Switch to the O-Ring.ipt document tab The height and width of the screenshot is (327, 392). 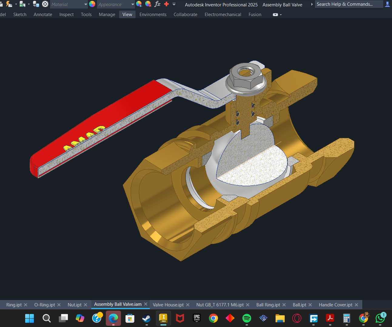click(45, 305)
